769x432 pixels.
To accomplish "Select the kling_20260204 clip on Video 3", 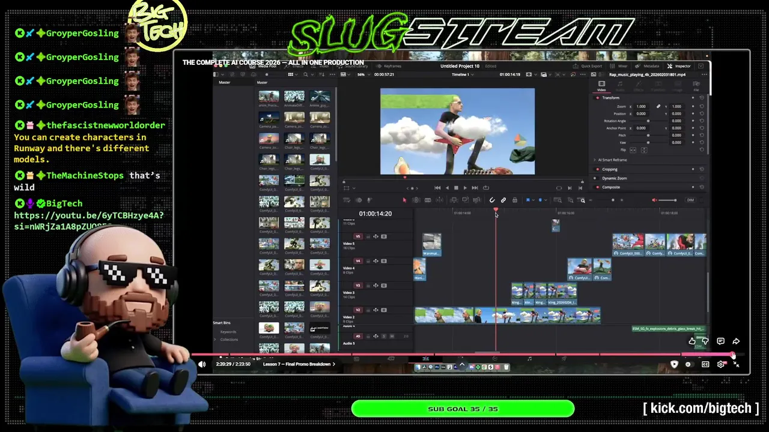I will click(x=562, y=294).
